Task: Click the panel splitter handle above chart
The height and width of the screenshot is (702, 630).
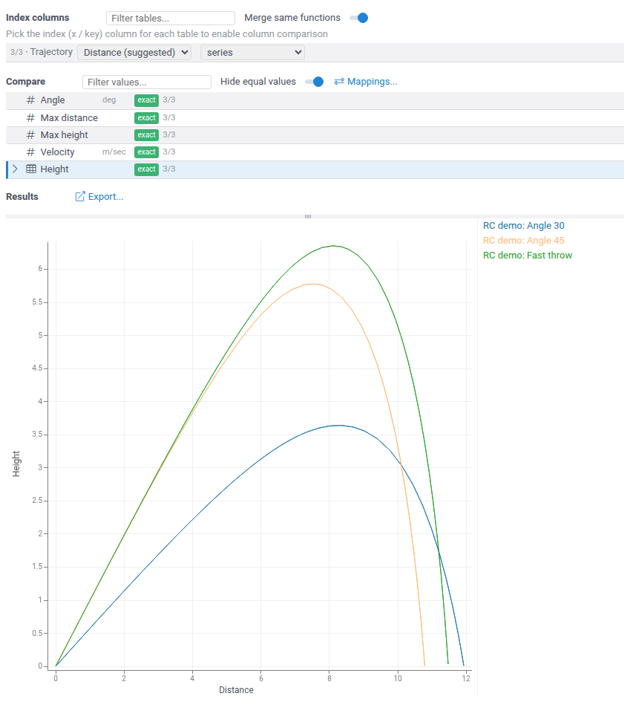Action: 308,216
